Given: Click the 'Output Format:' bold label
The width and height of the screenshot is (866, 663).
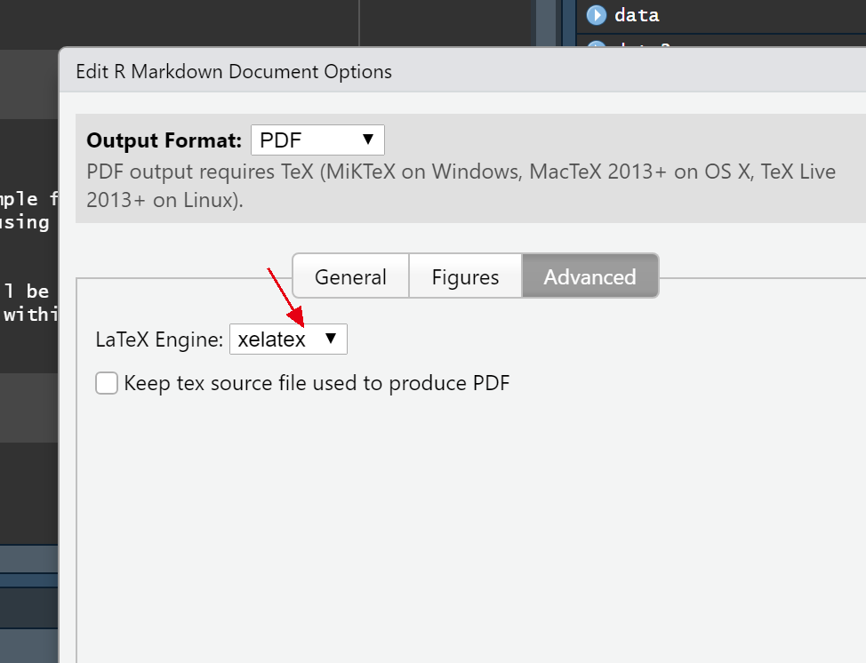Looking at the screenshot, I should point(164,140).
